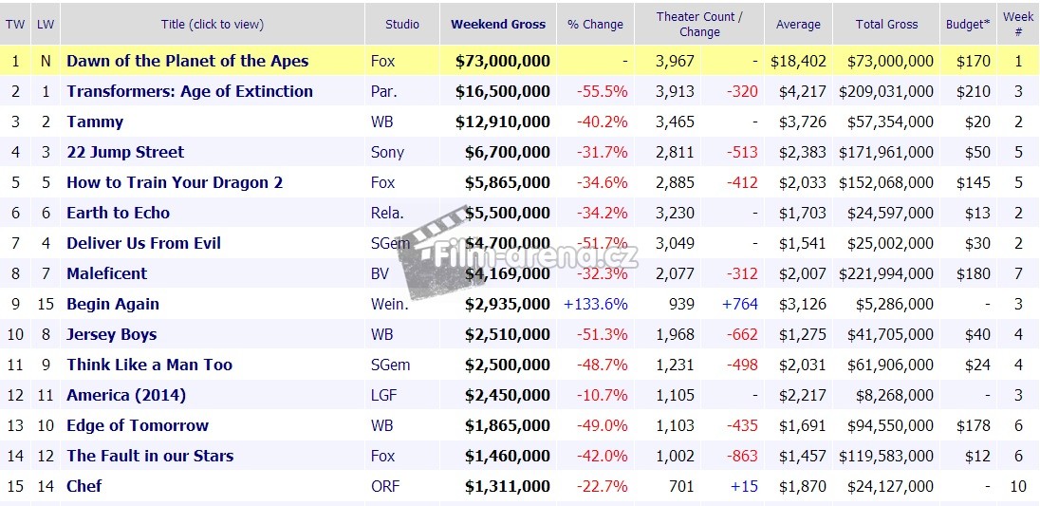Open Deliver Us From Evil page

143,243
